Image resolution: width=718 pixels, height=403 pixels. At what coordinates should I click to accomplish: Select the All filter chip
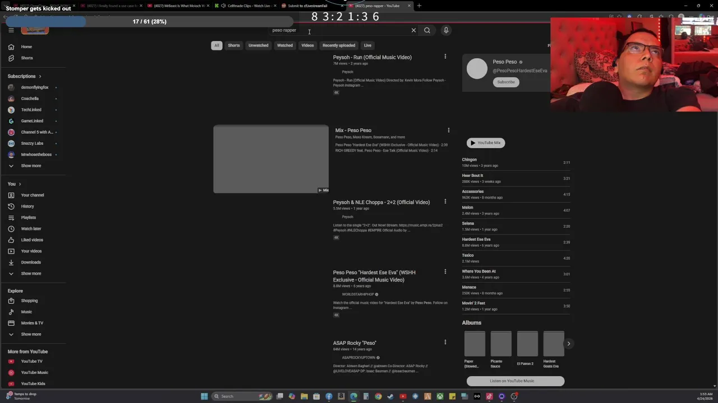click(217, 45)
